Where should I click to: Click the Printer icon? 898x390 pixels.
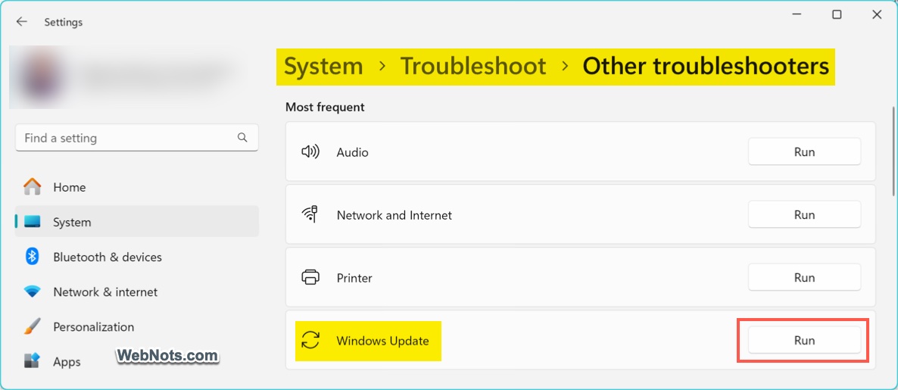point(310,277)
